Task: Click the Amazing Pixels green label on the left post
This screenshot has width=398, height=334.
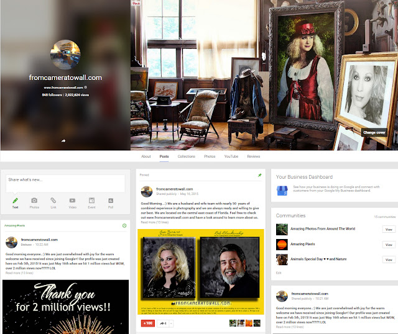Action: click(15, 225)
